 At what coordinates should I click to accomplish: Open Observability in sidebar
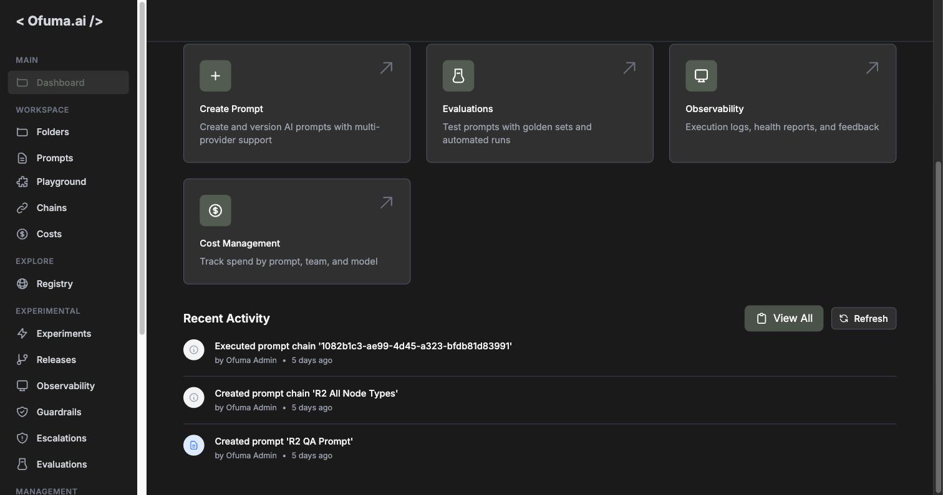click(69, 386)
